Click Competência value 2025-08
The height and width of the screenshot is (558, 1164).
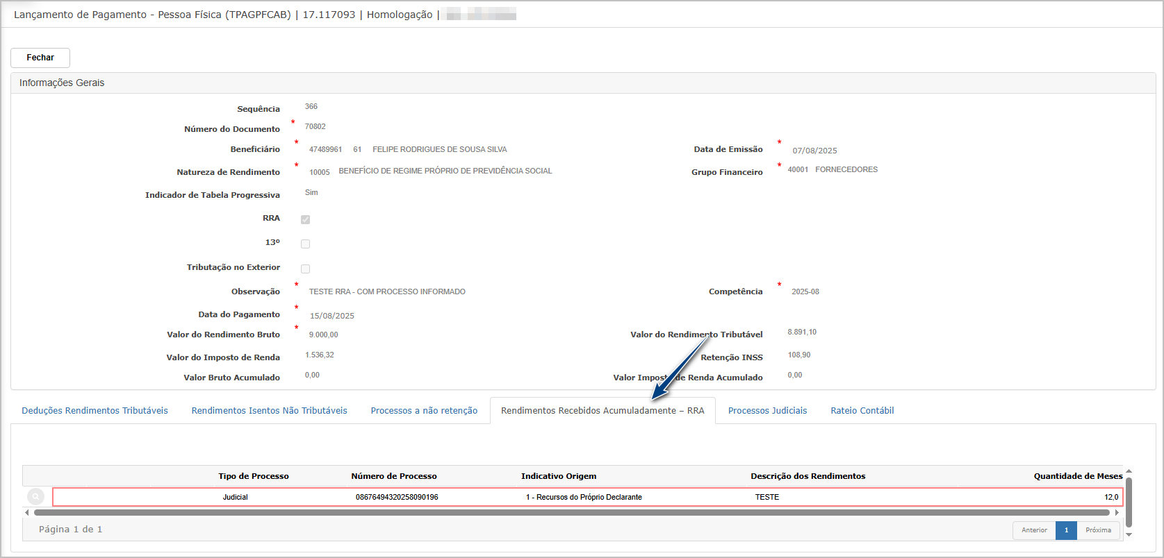(805, 291)
